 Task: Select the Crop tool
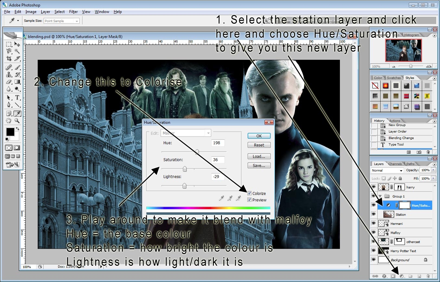[x=9, y=58]
